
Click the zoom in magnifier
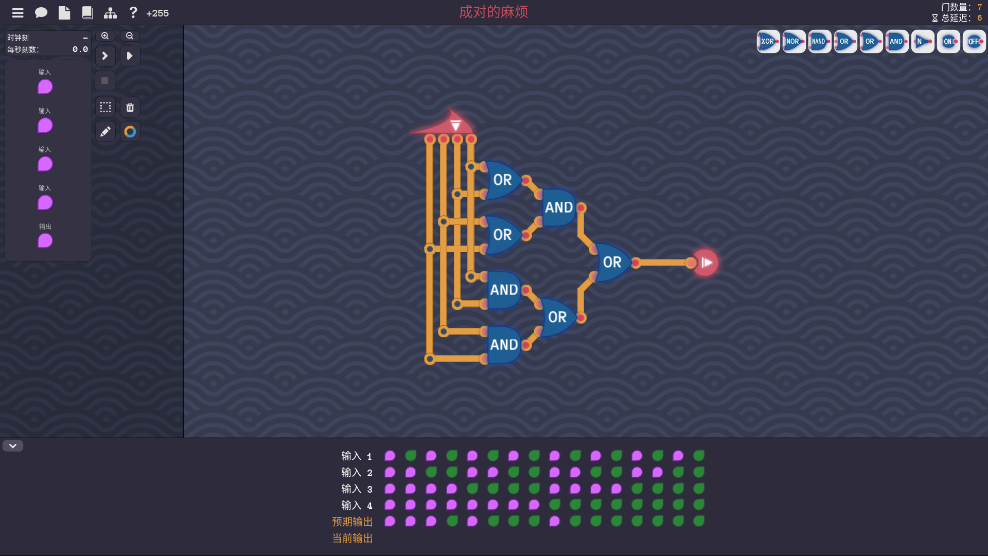105,36
